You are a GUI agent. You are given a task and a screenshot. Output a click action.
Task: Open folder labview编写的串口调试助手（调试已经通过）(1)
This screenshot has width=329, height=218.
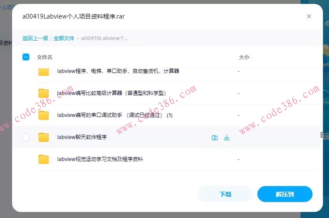[x=115, y=115]
